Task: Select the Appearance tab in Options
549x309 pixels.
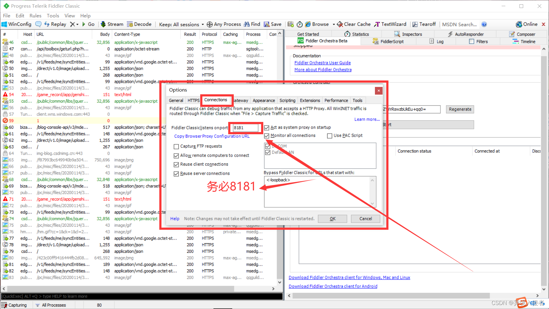Action: (264, 100)
